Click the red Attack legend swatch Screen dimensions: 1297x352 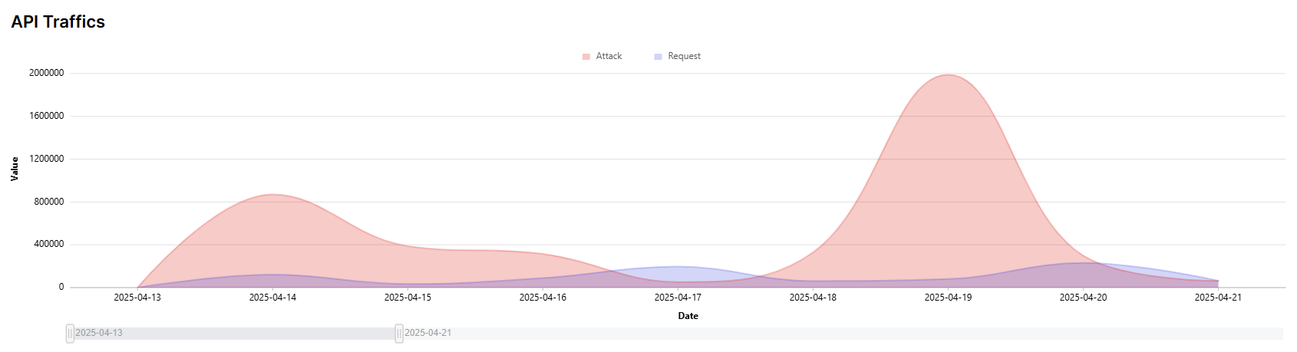[x=586, y=57]
